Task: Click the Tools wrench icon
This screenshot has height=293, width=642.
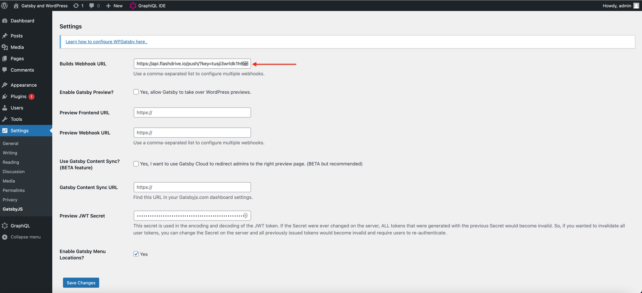Action: [5, 119]
